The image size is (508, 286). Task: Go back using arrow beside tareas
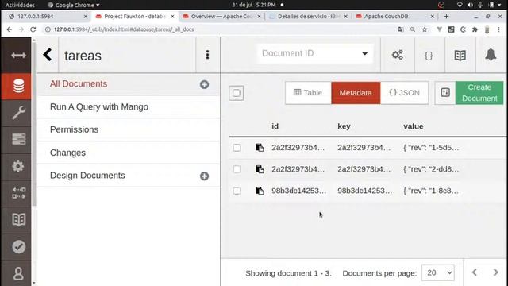48,55
